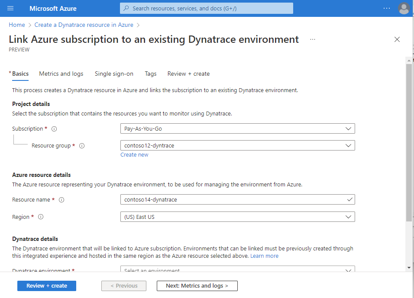Show info tooltip for Region
The image size is (414, 298).
coord(41,217)
